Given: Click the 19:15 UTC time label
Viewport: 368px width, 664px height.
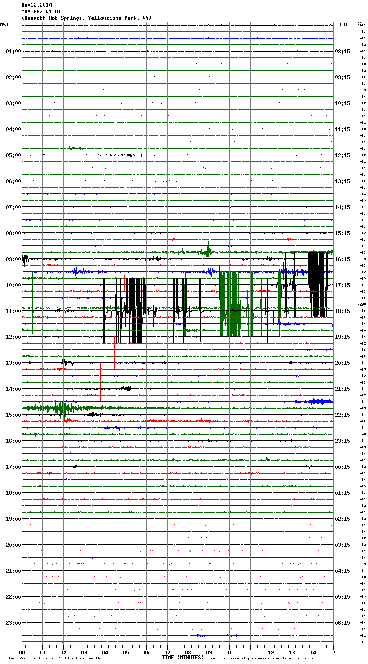Looking at the screenshot, I should tap(342, 337).
